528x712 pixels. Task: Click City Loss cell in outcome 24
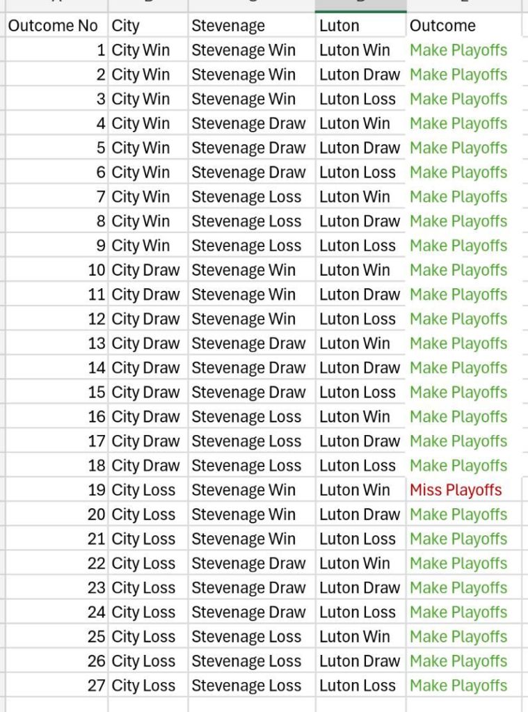coord(143,612)
